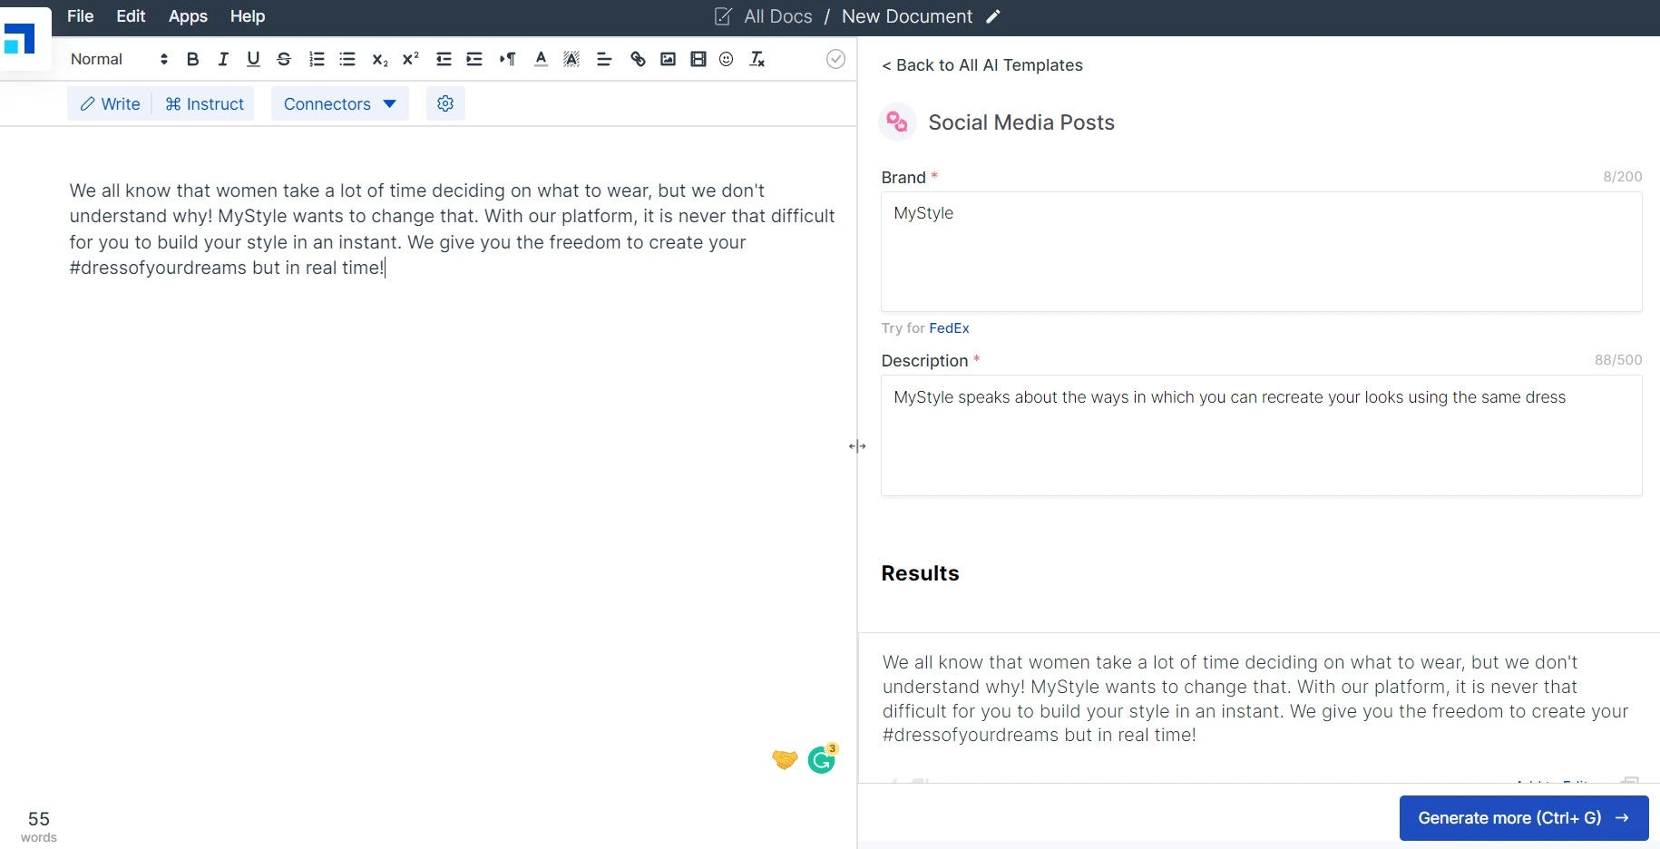1660x849 pixels.
Task: Increase indent of the paragraph
Action: point(474,59)
